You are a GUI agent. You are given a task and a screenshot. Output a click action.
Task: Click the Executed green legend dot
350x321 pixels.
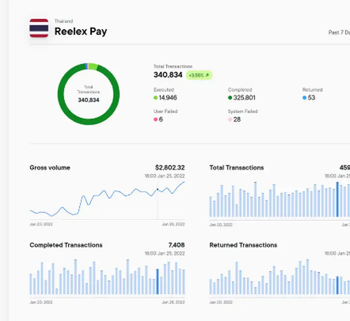(156, 98)
